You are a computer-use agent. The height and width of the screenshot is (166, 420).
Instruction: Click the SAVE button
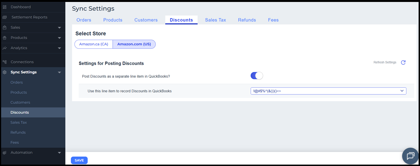pos(79,160)
